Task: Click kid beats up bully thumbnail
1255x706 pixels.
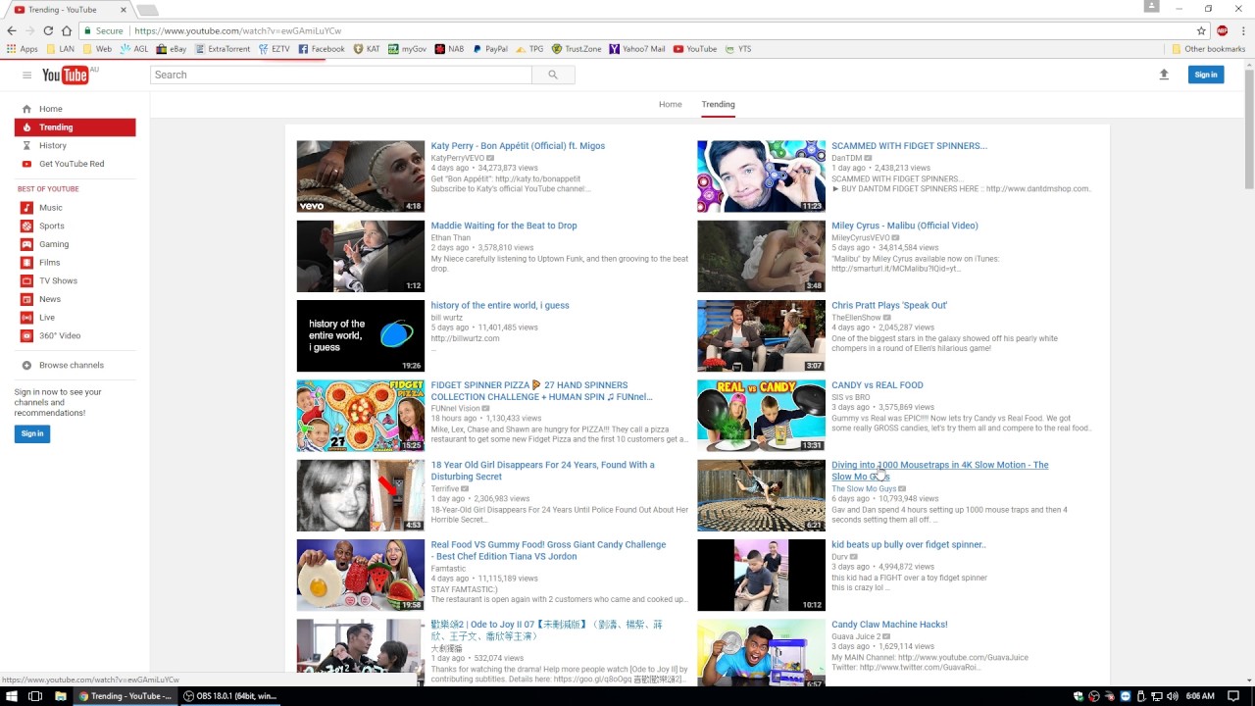Action: click(x=761, y=576)
